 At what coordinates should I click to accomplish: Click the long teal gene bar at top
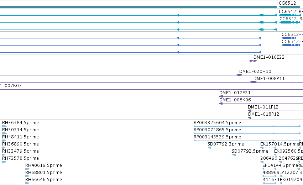[138, 7]
